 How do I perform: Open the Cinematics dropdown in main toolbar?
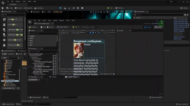[39, 8]
